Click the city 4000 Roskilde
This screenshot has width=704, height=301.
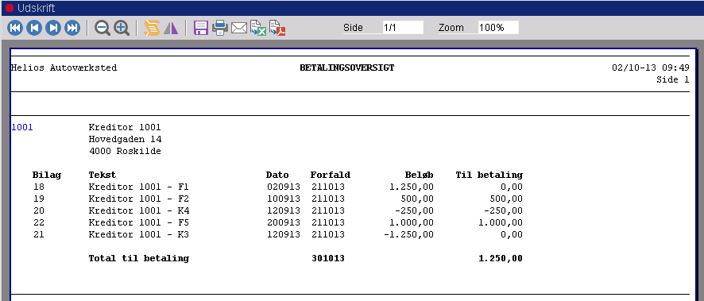125,151
